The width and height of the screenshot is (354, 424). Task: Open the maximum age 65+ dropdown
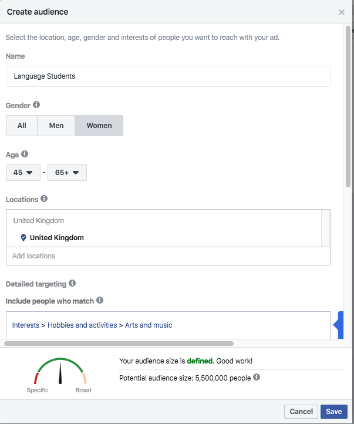[67, 173]
